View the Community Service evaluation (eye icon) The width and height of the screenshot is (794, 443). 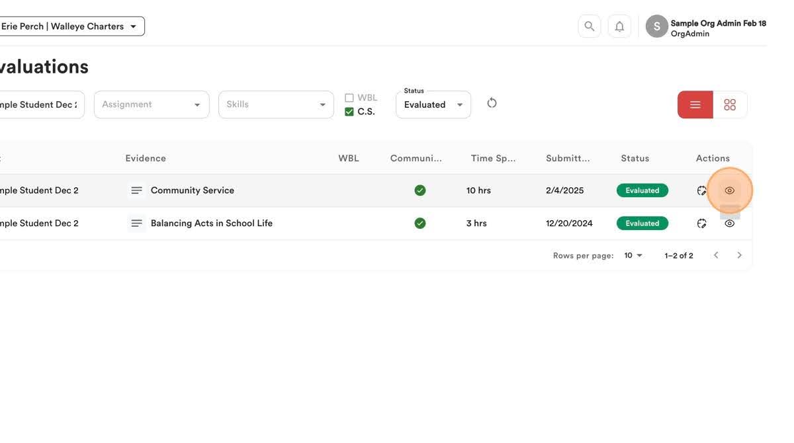point(730,190)
